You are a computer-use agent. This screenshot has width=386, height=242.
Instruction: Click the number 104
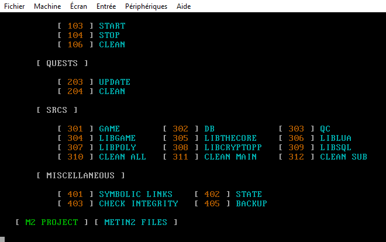75,35
